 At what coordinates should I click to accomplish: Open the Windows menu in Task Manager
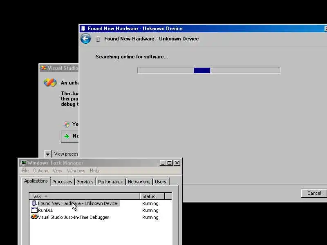coord(76,171)
